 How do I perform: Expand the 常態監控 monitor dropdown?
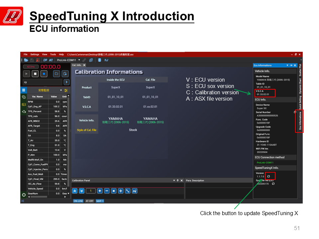[61, 90]
